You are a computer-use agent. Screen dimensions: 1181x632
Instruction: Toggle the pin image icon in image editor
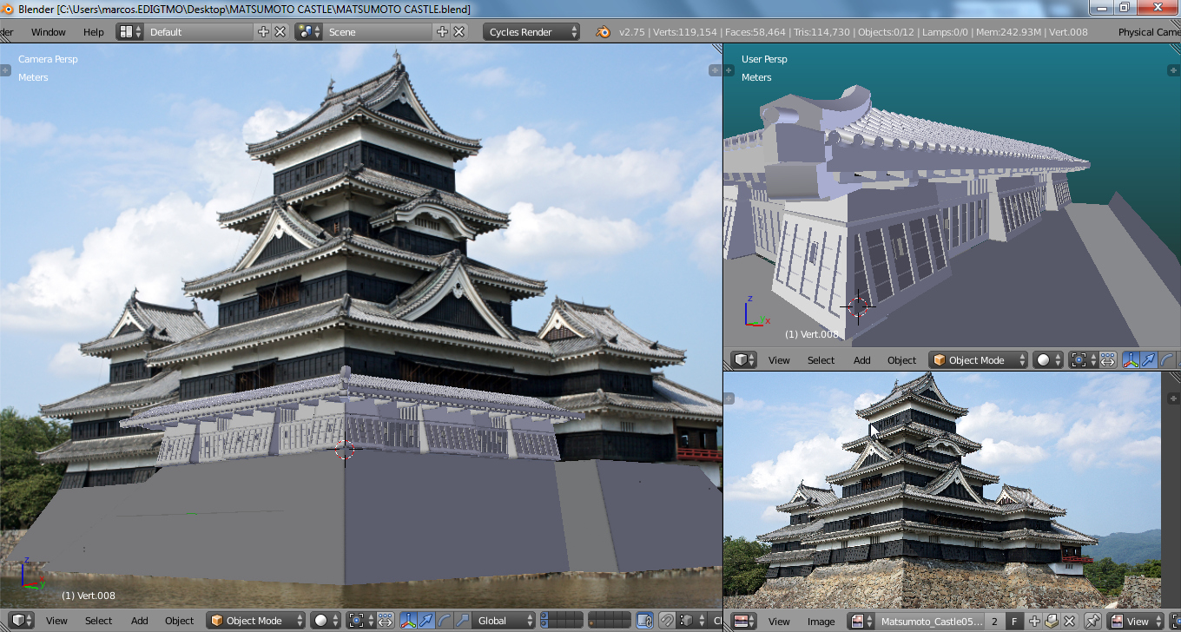1093,621
